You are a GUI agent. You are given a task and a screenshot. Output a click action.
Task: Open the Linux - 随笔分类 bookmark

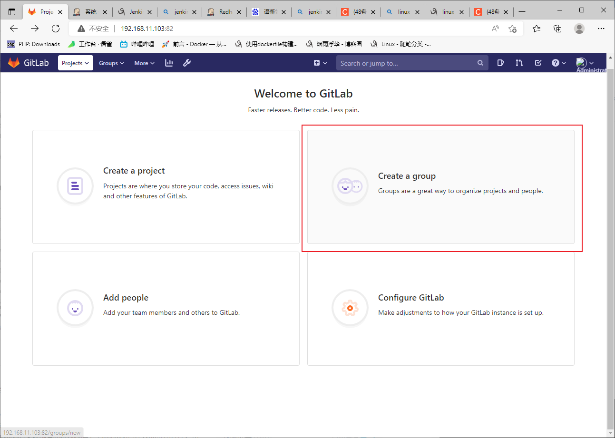pos(401,44)
